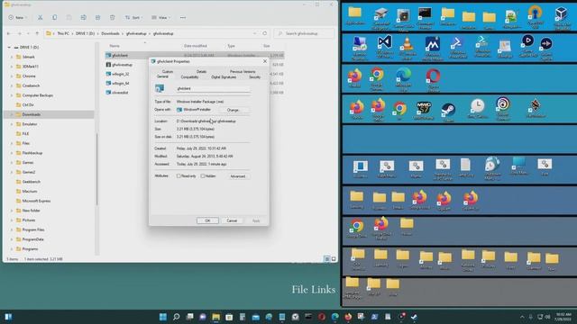Switch to the Compatibility tab in Properties

pyautogui.click(x=190, y=77)
